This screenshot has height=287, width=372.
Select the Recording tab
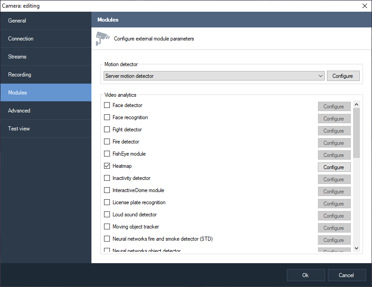(19, 75)
